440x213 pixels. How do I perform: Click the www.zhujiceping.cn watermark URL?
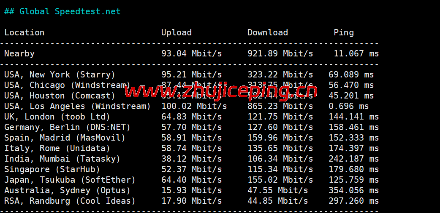point(220,90)
